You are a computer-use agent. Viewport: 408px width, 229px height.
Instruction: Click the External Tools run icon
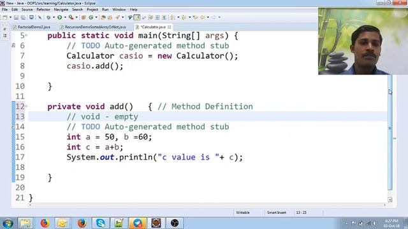pos(71,17)
